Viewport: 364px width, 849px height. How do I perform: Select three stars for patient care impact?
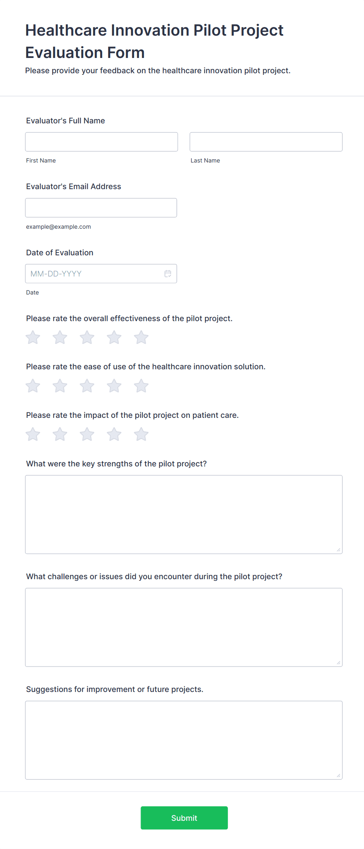(87, 434)
